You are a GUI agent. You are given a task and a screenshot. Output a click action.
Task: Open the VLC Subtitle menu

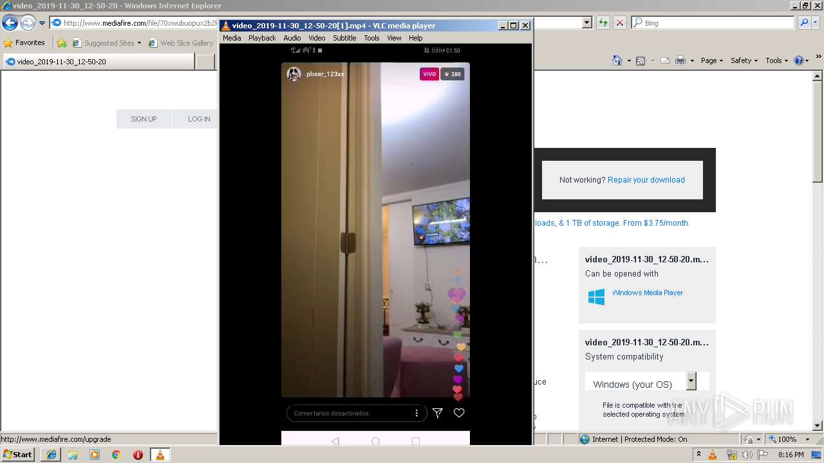(x=344, y=38)
